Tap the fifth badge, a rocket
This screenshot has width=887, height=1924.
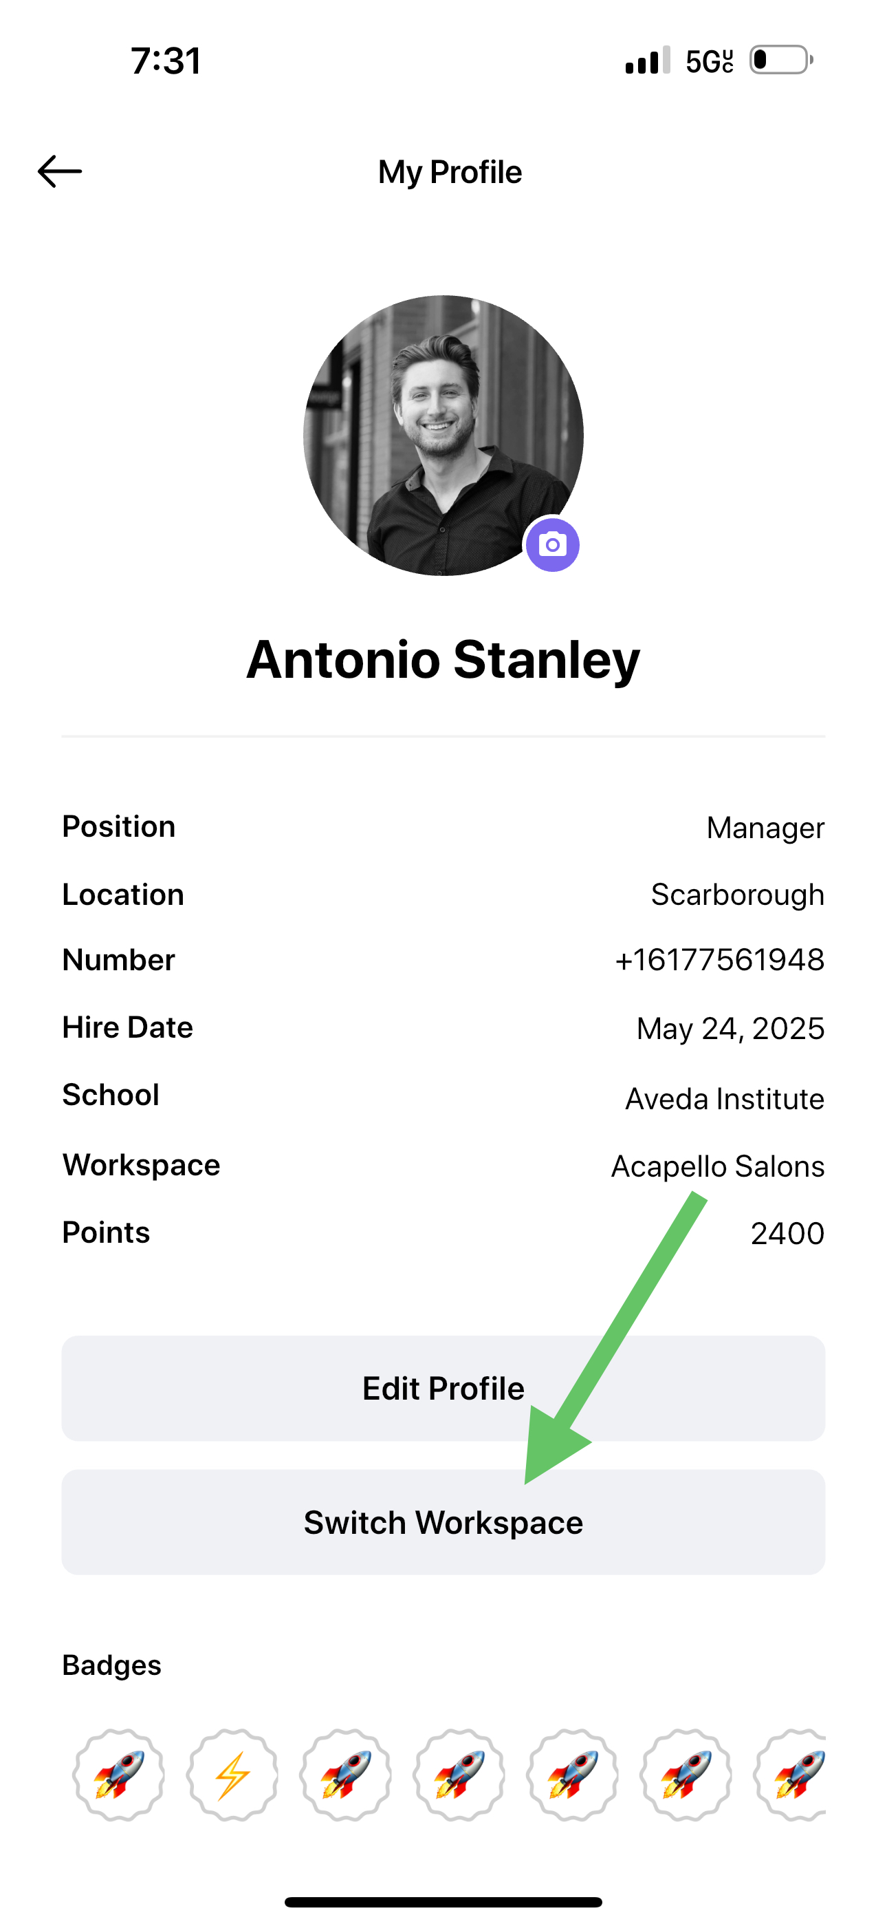click(x=573, y=1775)
